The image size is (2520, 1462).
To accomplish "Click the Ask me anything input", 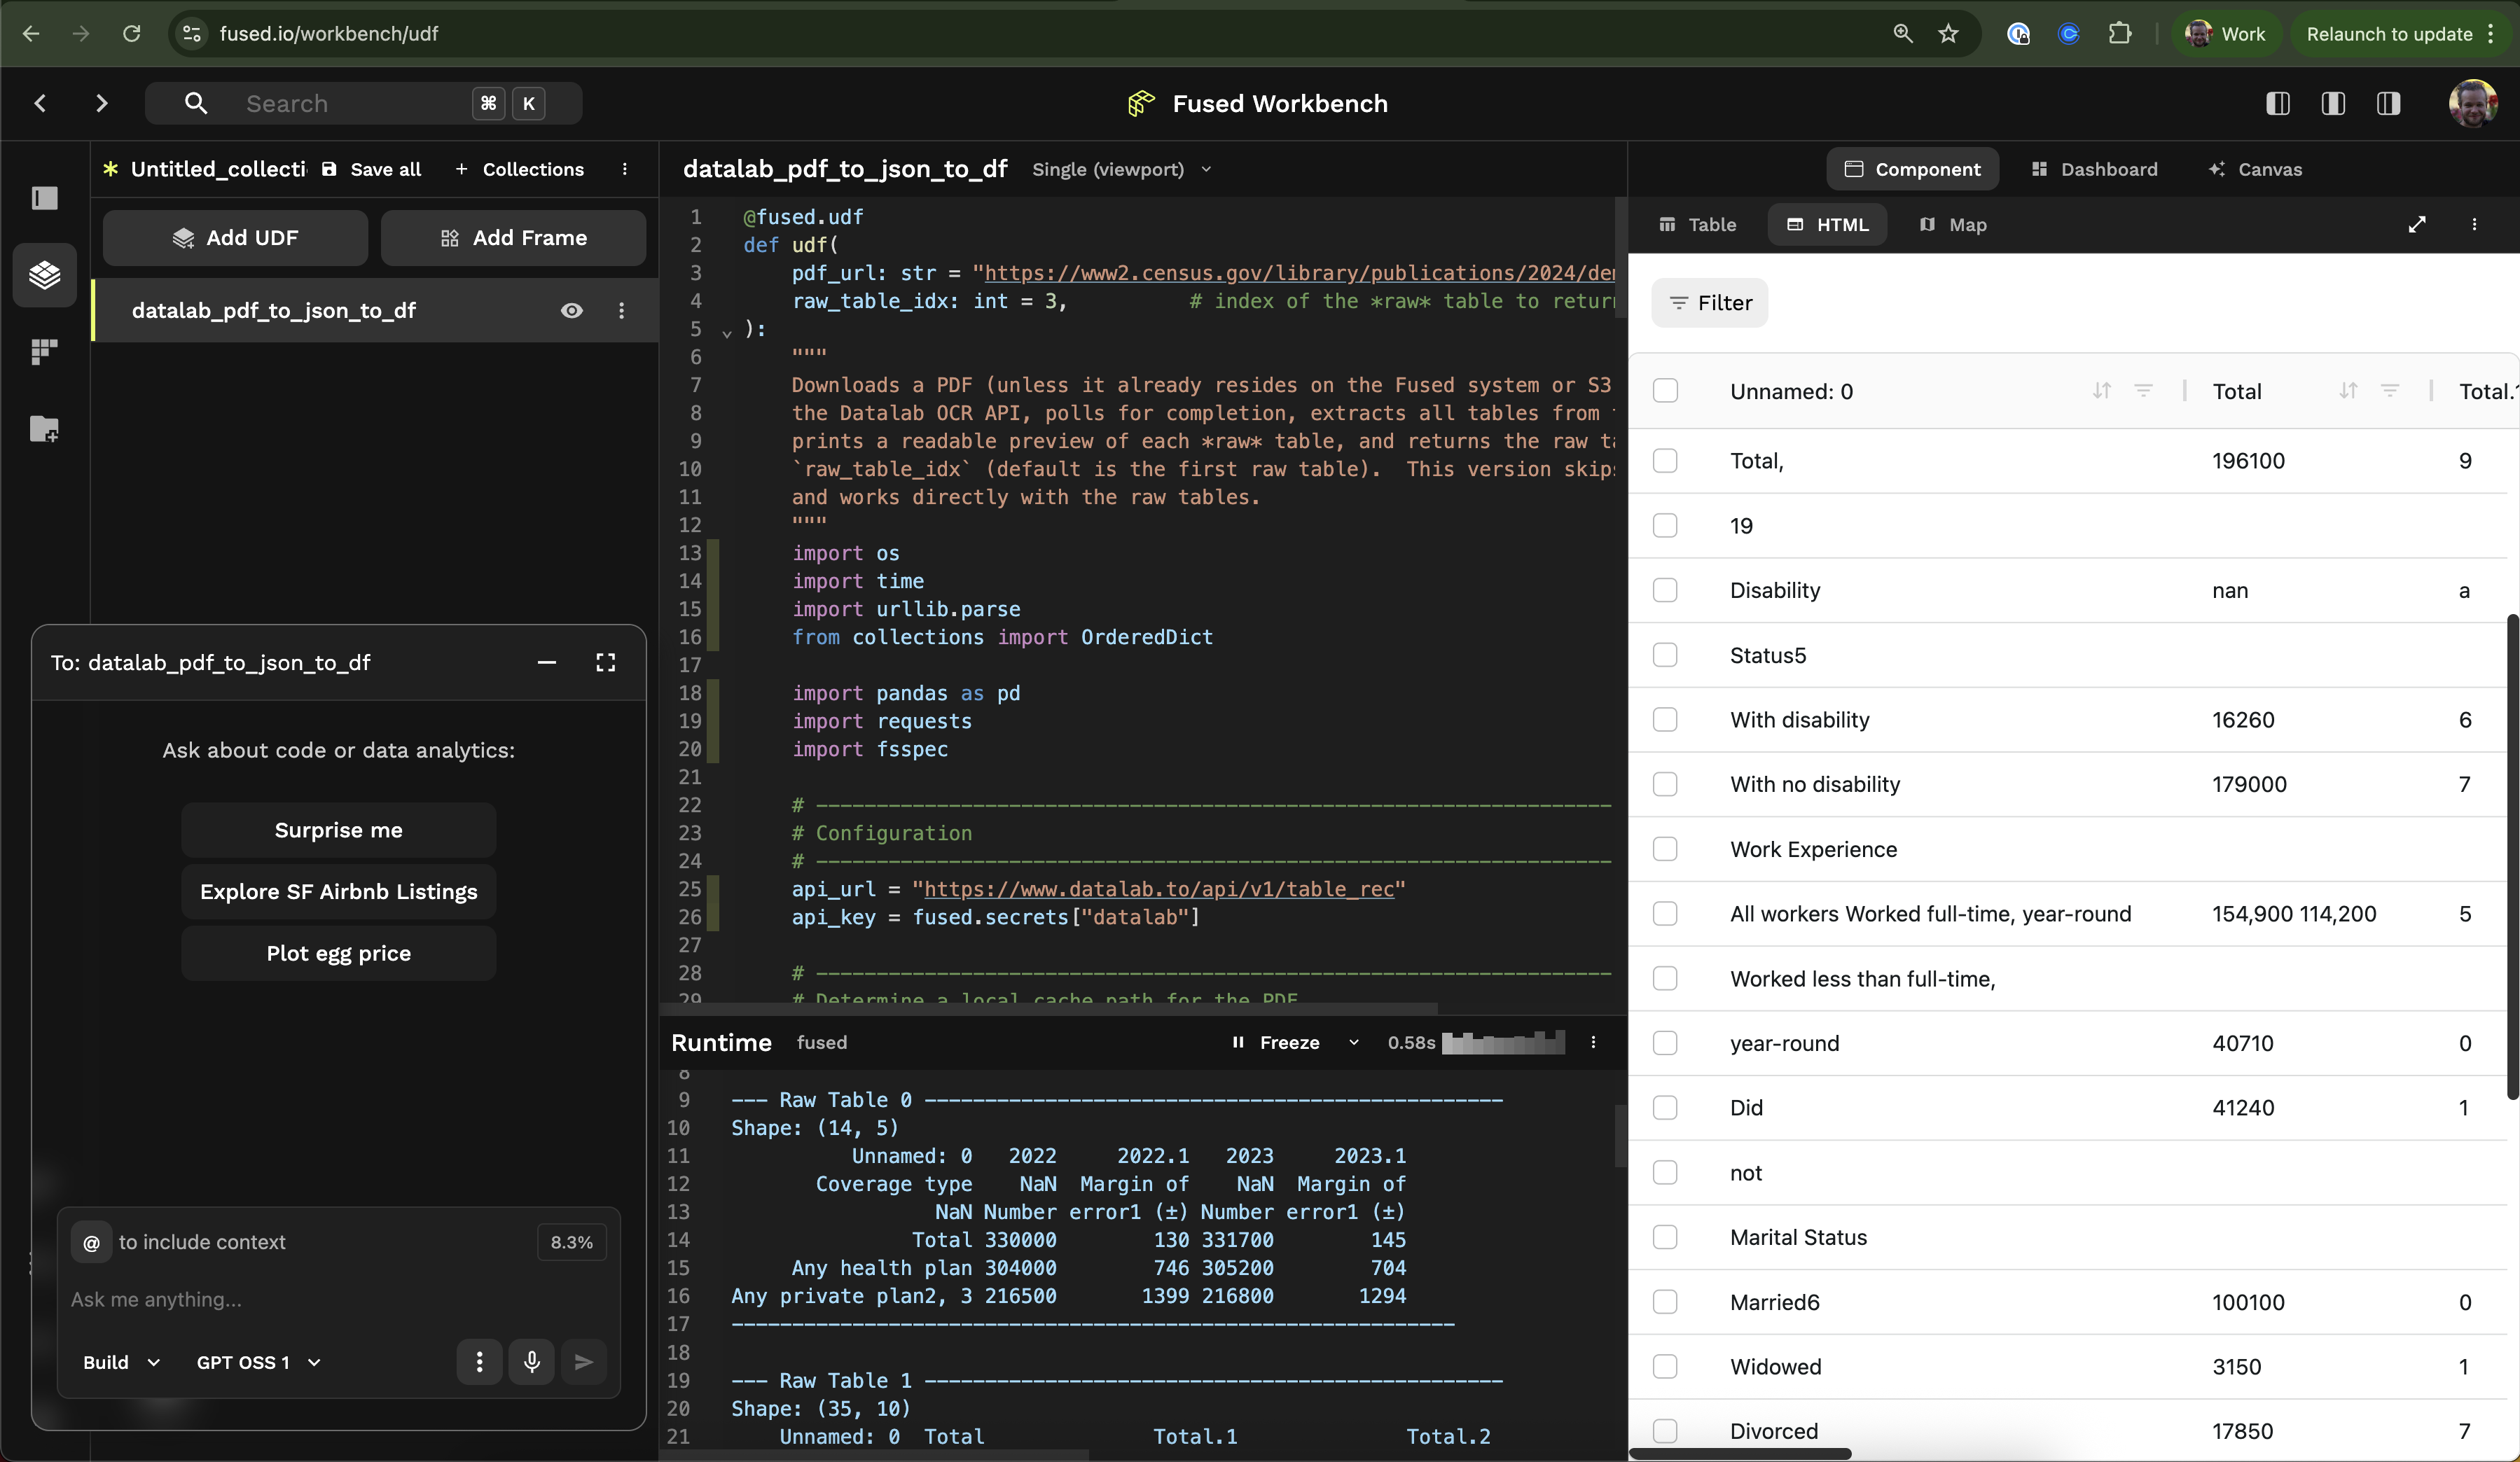I will [339, 1299].
